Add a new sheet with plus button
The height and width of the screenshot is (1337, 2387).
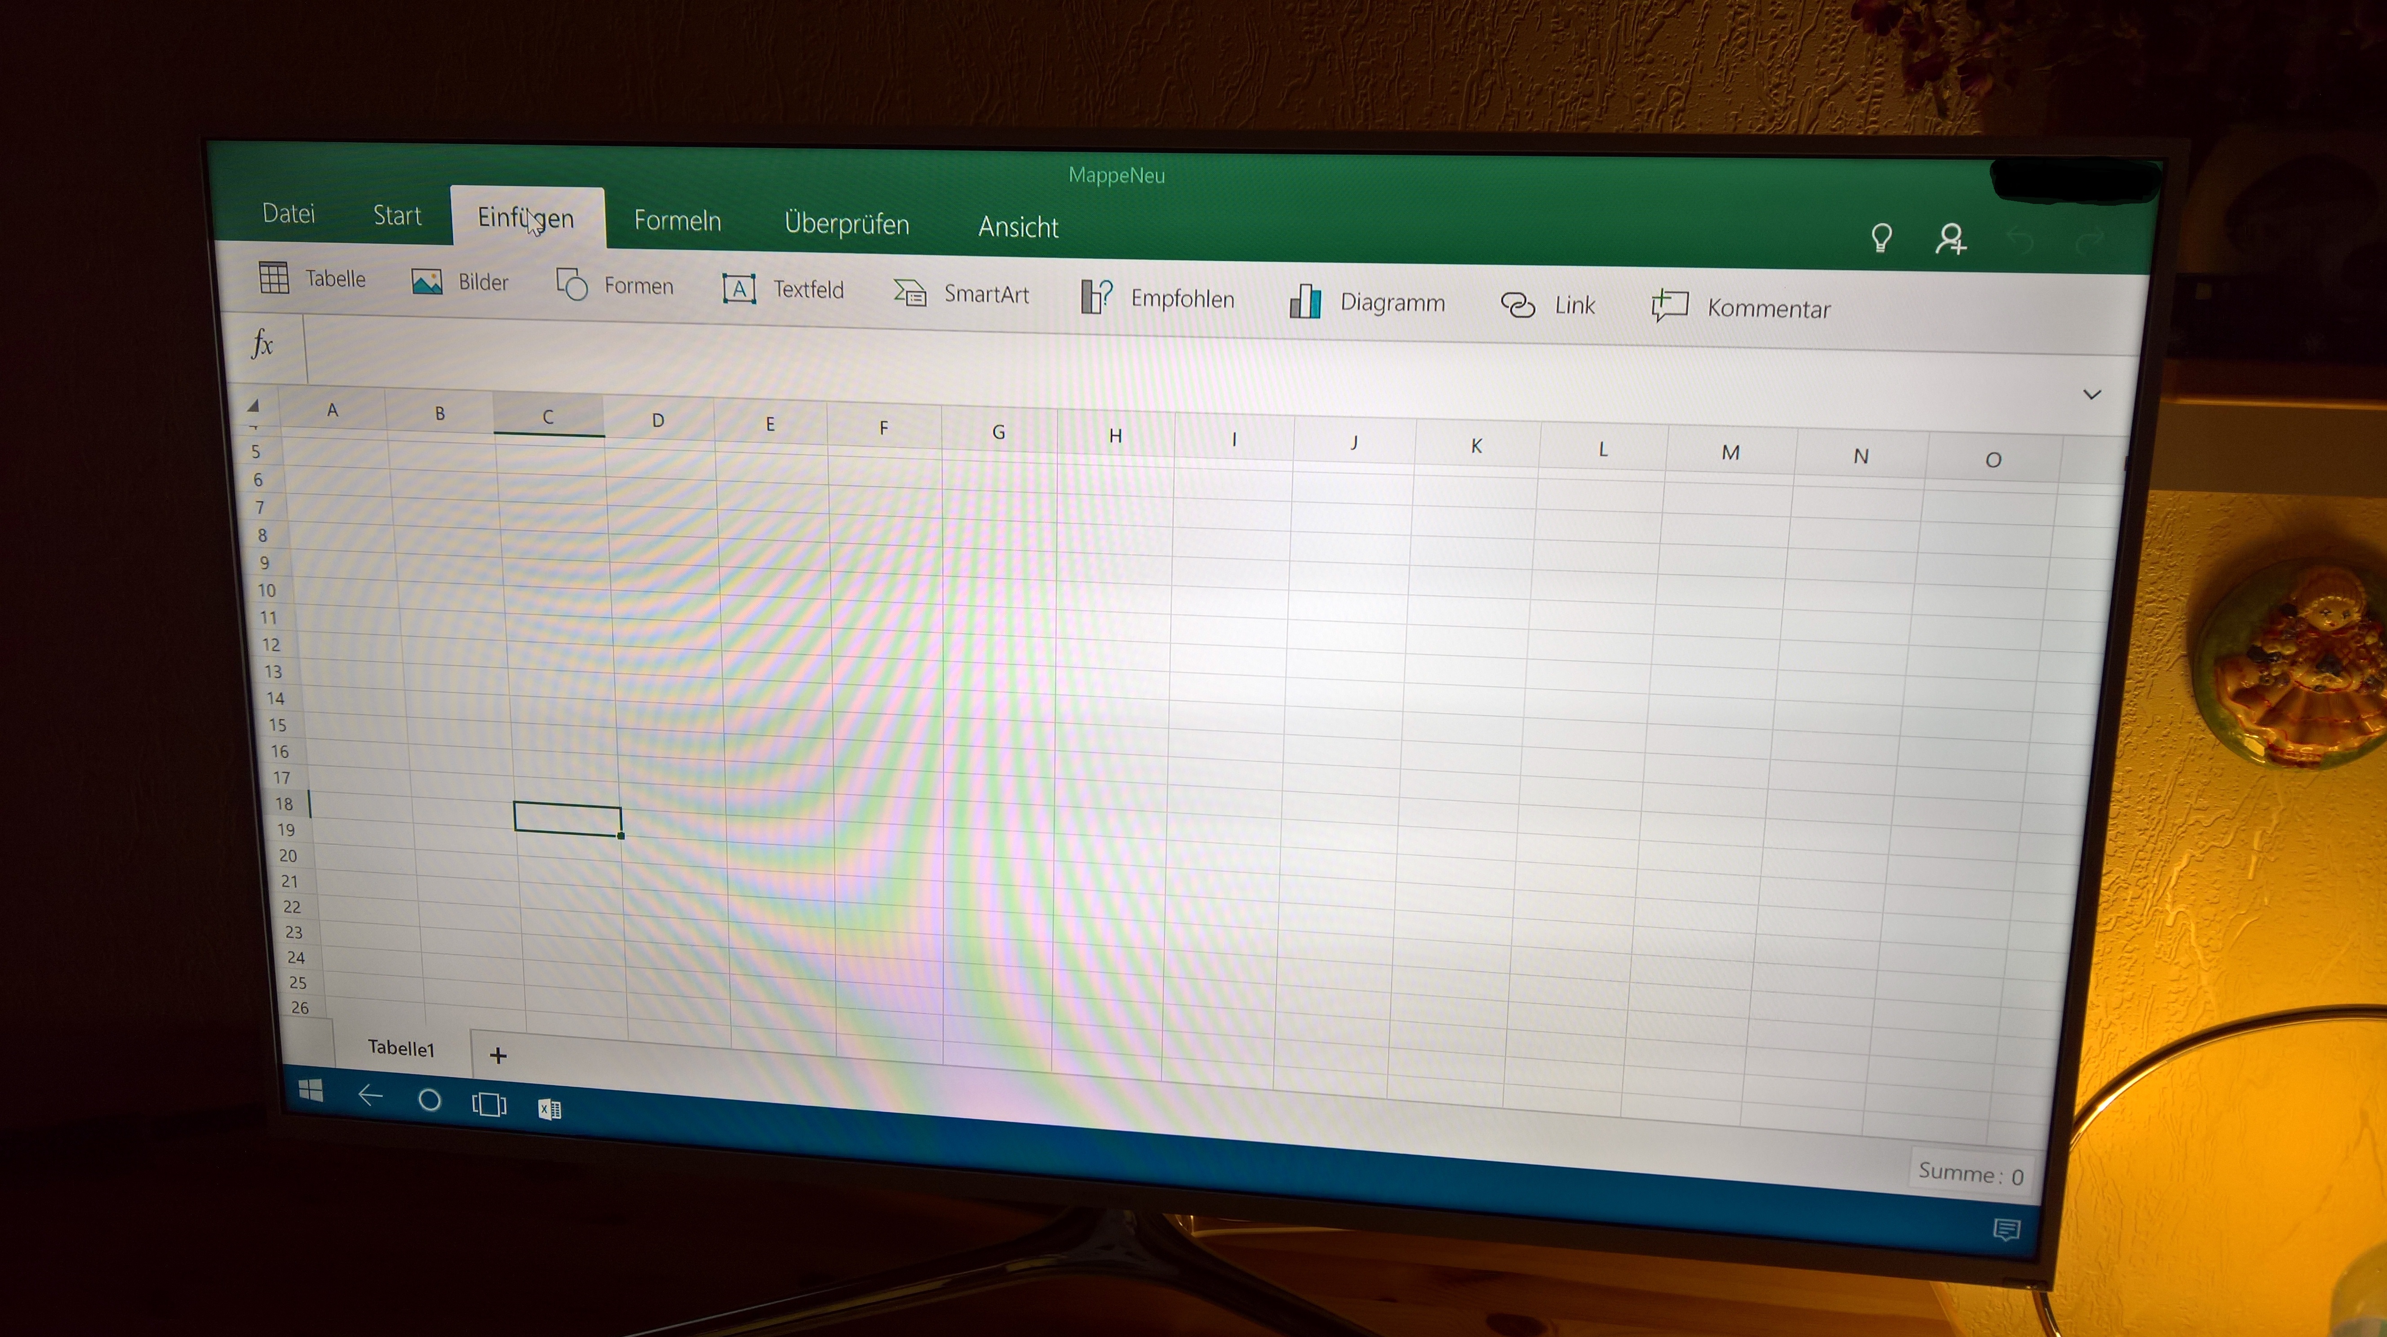tap(497, 1055)
